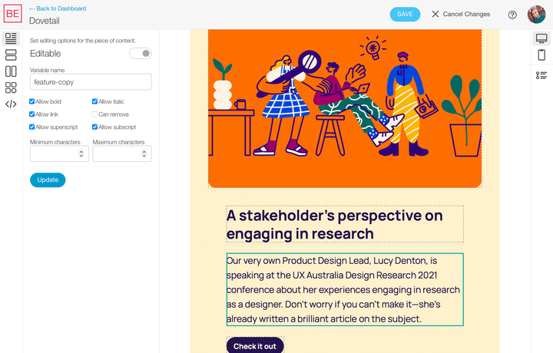The width and height of the screenshot is (553, 353).
Task: Select the columns layout icon in sidebar
Action: (11, 71)
